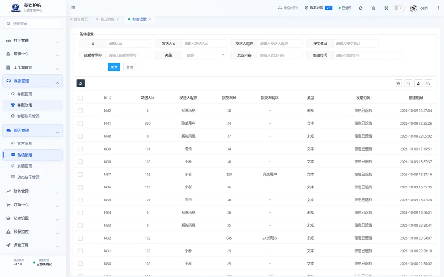
Task: Switch to the 后台首页 tab
Action: [79, 19]
